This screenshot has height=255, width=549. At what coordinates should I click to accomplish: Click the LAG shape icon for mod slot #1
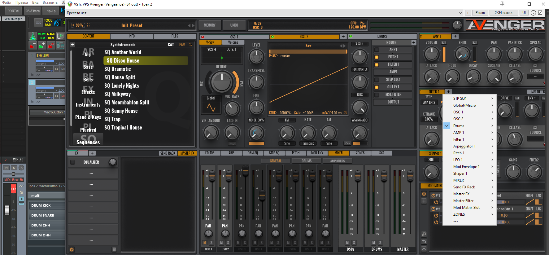539,202
